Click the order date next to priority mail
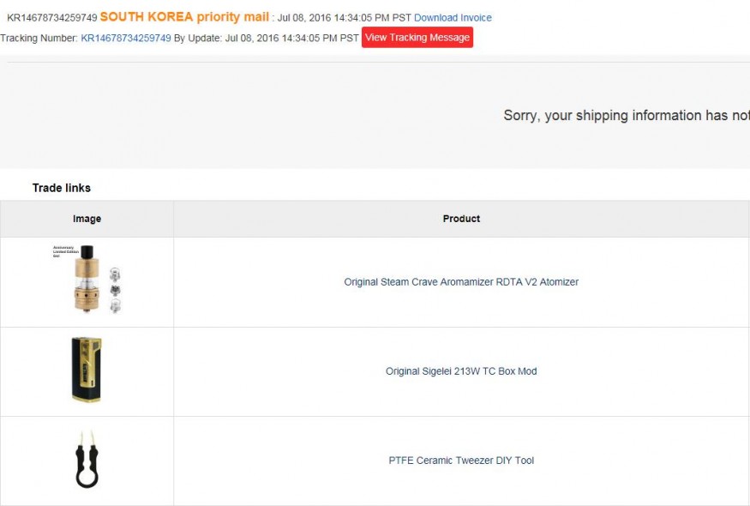Screen dimensions: 750x506 (344, 18)
